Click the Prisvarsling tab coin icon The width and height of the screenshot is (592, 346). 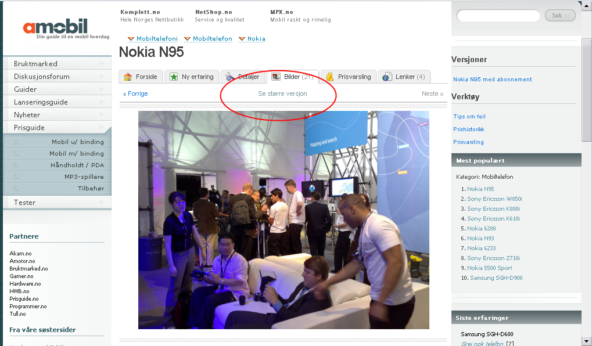tap(329, 77)
